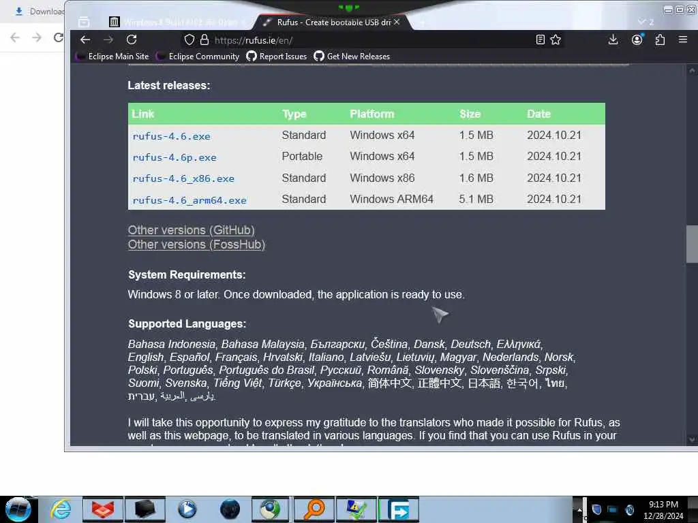This screenshot has height=523, width=698.
Task: Open the blue arrow taskbar app
Action: [x=398, y=509]
